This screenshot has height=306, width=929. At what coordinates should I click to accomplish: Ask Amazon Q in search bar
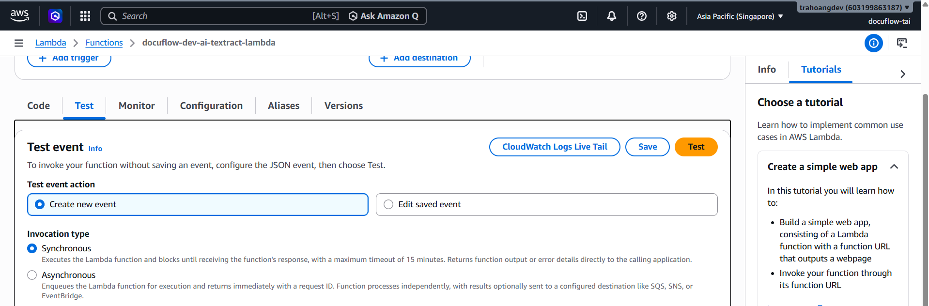coord(384,16)
